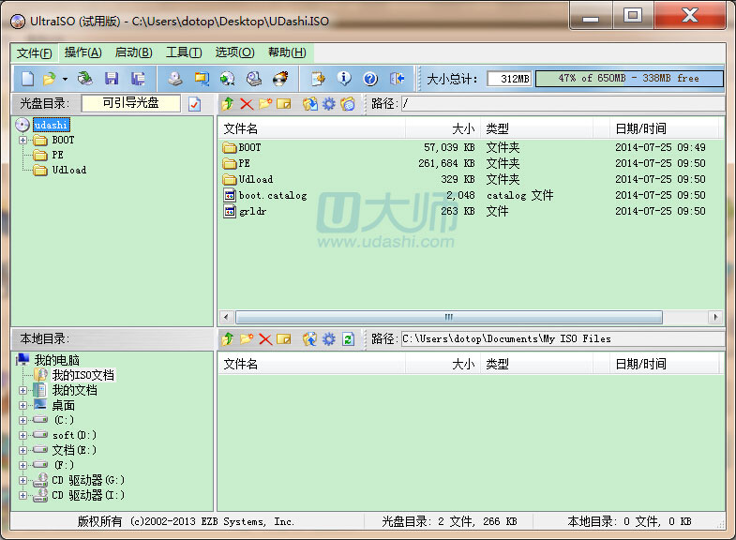Sort disc files by 类型 column
The width and height of the screenshot is (736, 540).
(537, 128)
